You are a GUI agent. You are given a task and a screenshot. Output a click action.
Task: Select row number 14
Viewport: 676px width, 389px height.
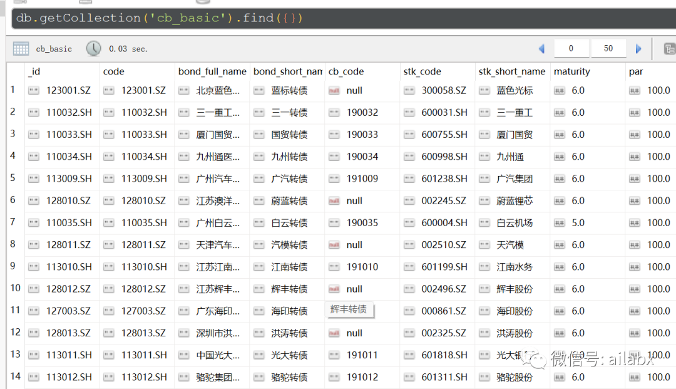pyautogui.click(x=15, y=376)
